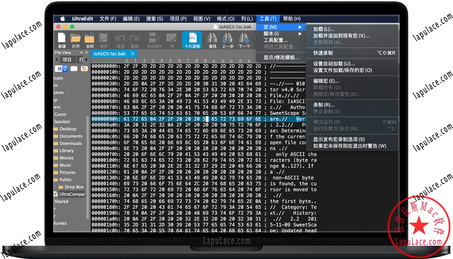This screenshot has width=453, height=259.
Task: Toggle 如果宏未保存则在退出时警告 (W) option
Action: pyautogui.click(x=349, y=146)
